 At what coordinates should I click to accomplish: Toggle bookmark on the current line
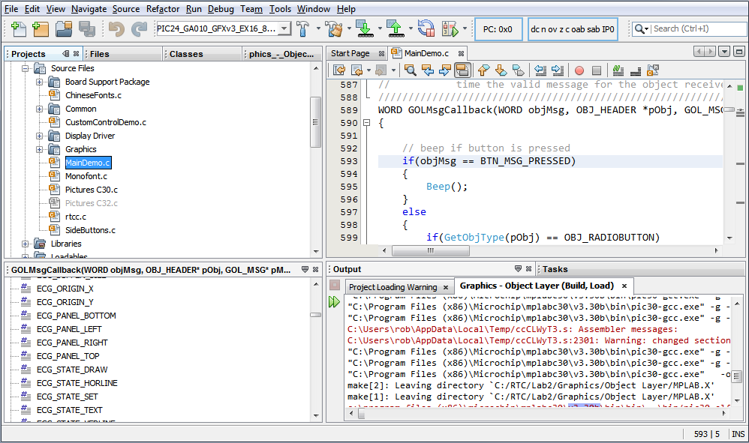(519, 70)
